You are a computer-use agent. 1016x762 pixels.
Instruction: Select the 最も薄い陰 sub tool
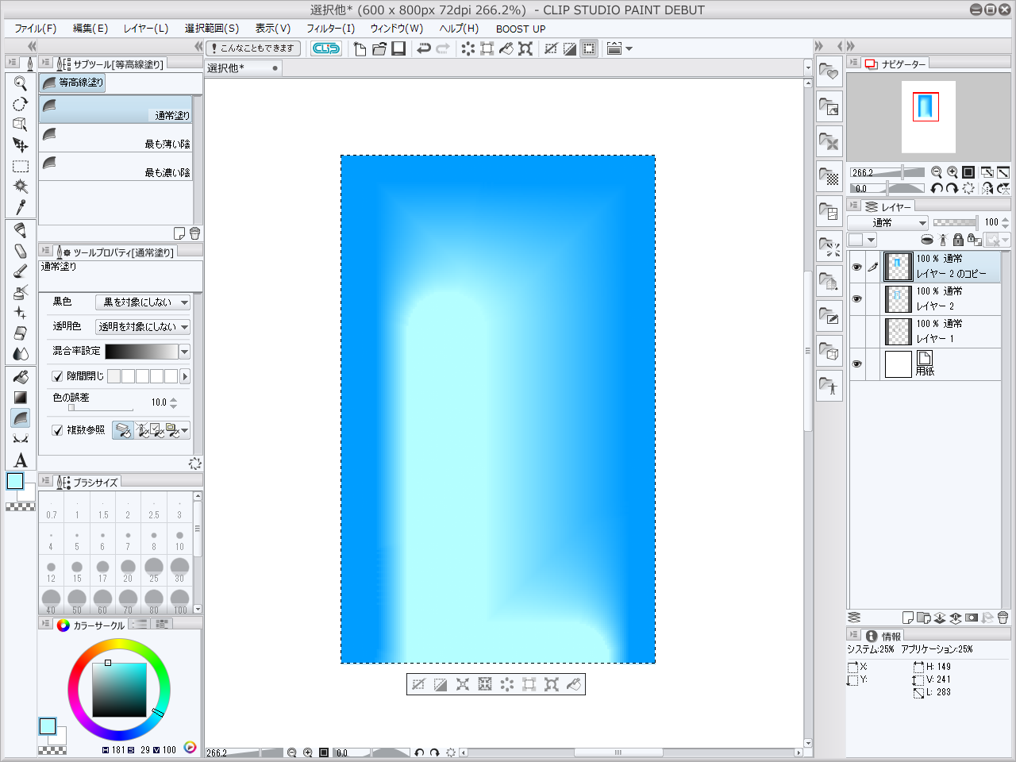click(116, 138)
